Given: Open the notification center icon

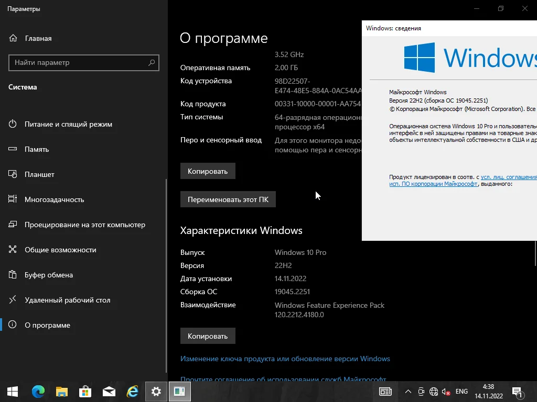Looking at the screenshot, I should tap(518, 392).
